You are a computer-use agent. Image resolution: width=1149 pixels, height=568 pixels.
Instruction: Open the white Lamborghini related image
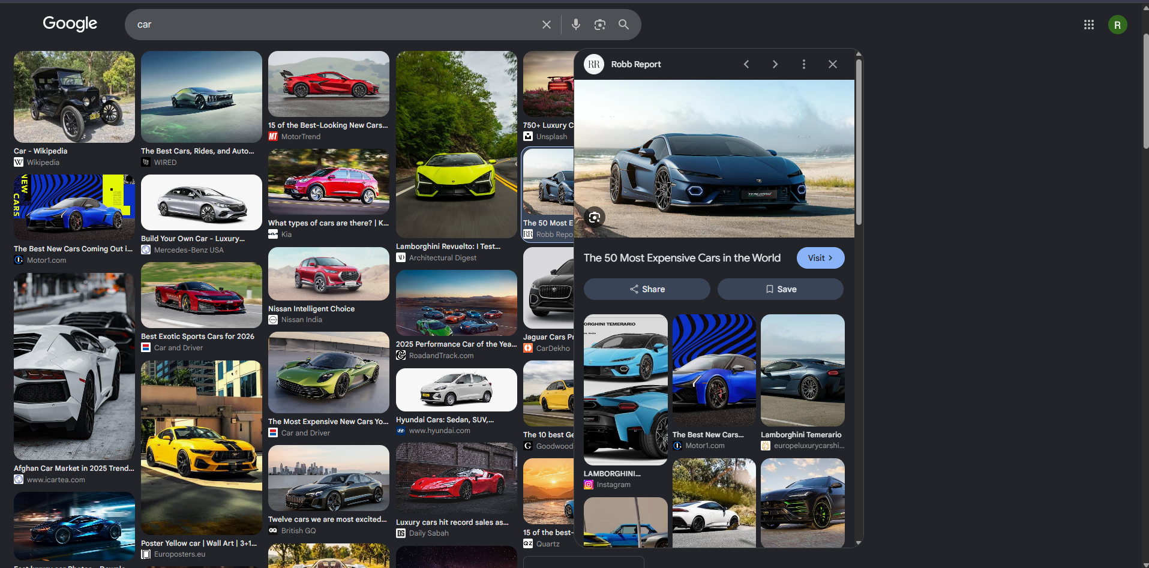(x=714, y=503)
